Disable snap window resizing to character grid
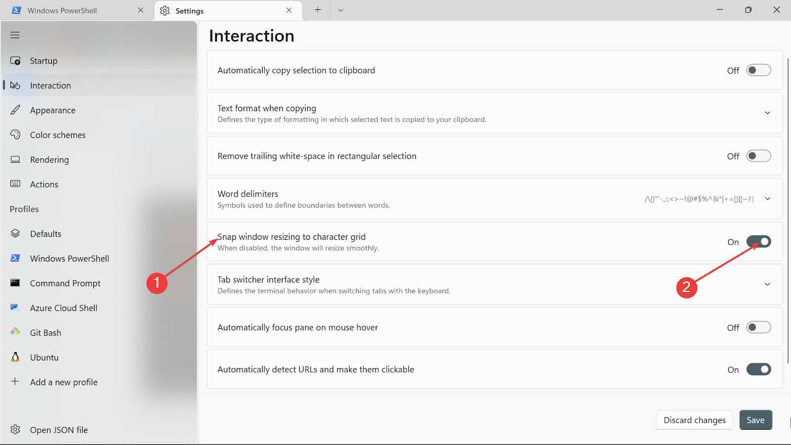Viewport: 791px width, 445px height. (759, 242)
